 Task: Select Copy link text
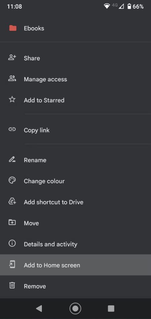coord(37,130)
